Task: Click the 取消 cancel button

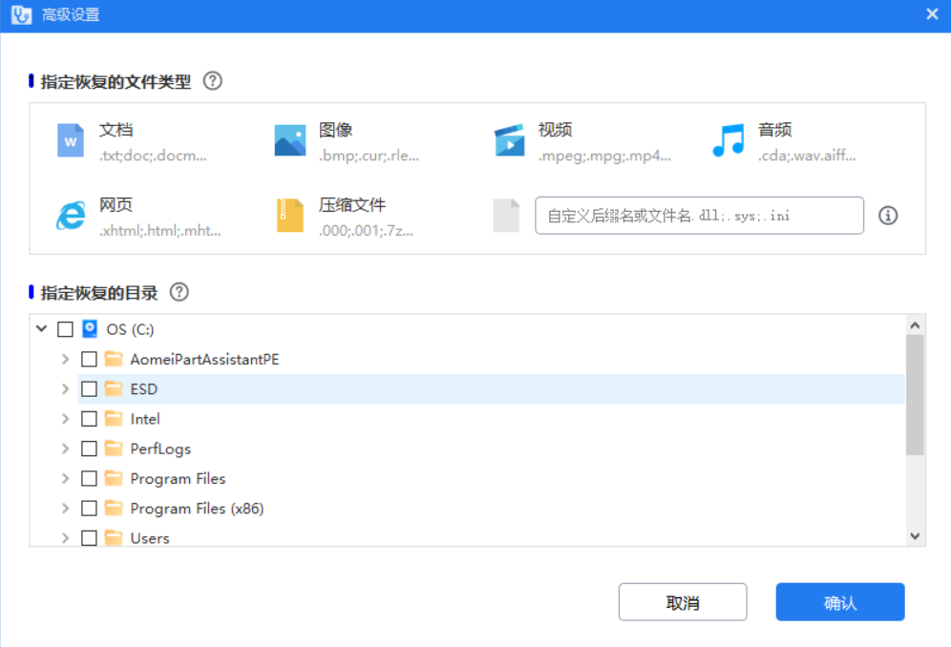Action: point(683,601)
